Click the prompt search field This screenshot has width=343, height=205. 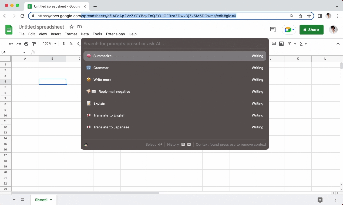click(175, 44)
